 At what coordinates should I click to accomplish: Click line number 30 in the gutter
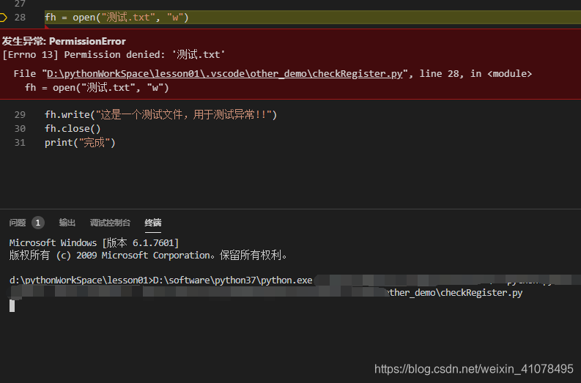click(x=20, y=129)
